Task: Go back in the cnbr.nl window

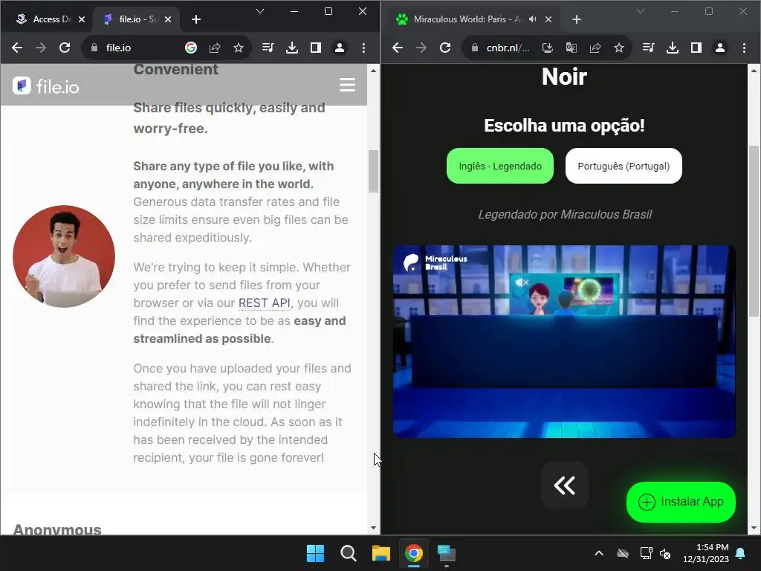Action: tap(398, 48)
